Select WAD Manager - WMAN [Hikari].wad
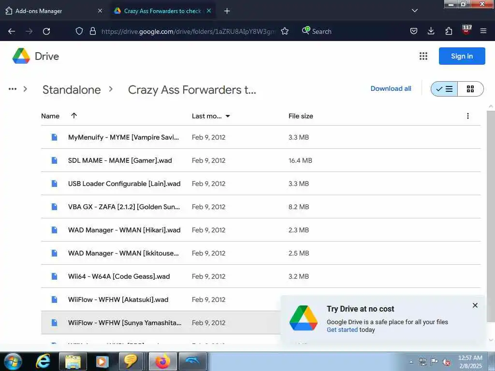The image size is (495, 371). [261, 230]
